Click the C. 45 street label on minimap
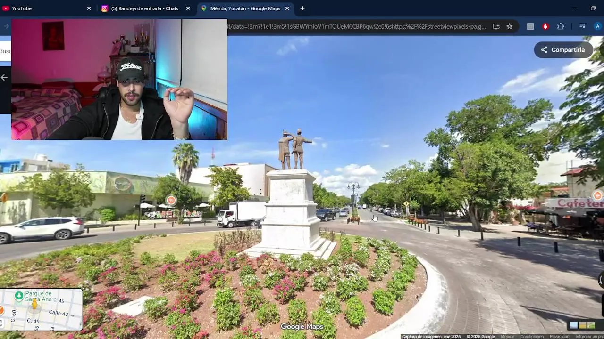 59,300
